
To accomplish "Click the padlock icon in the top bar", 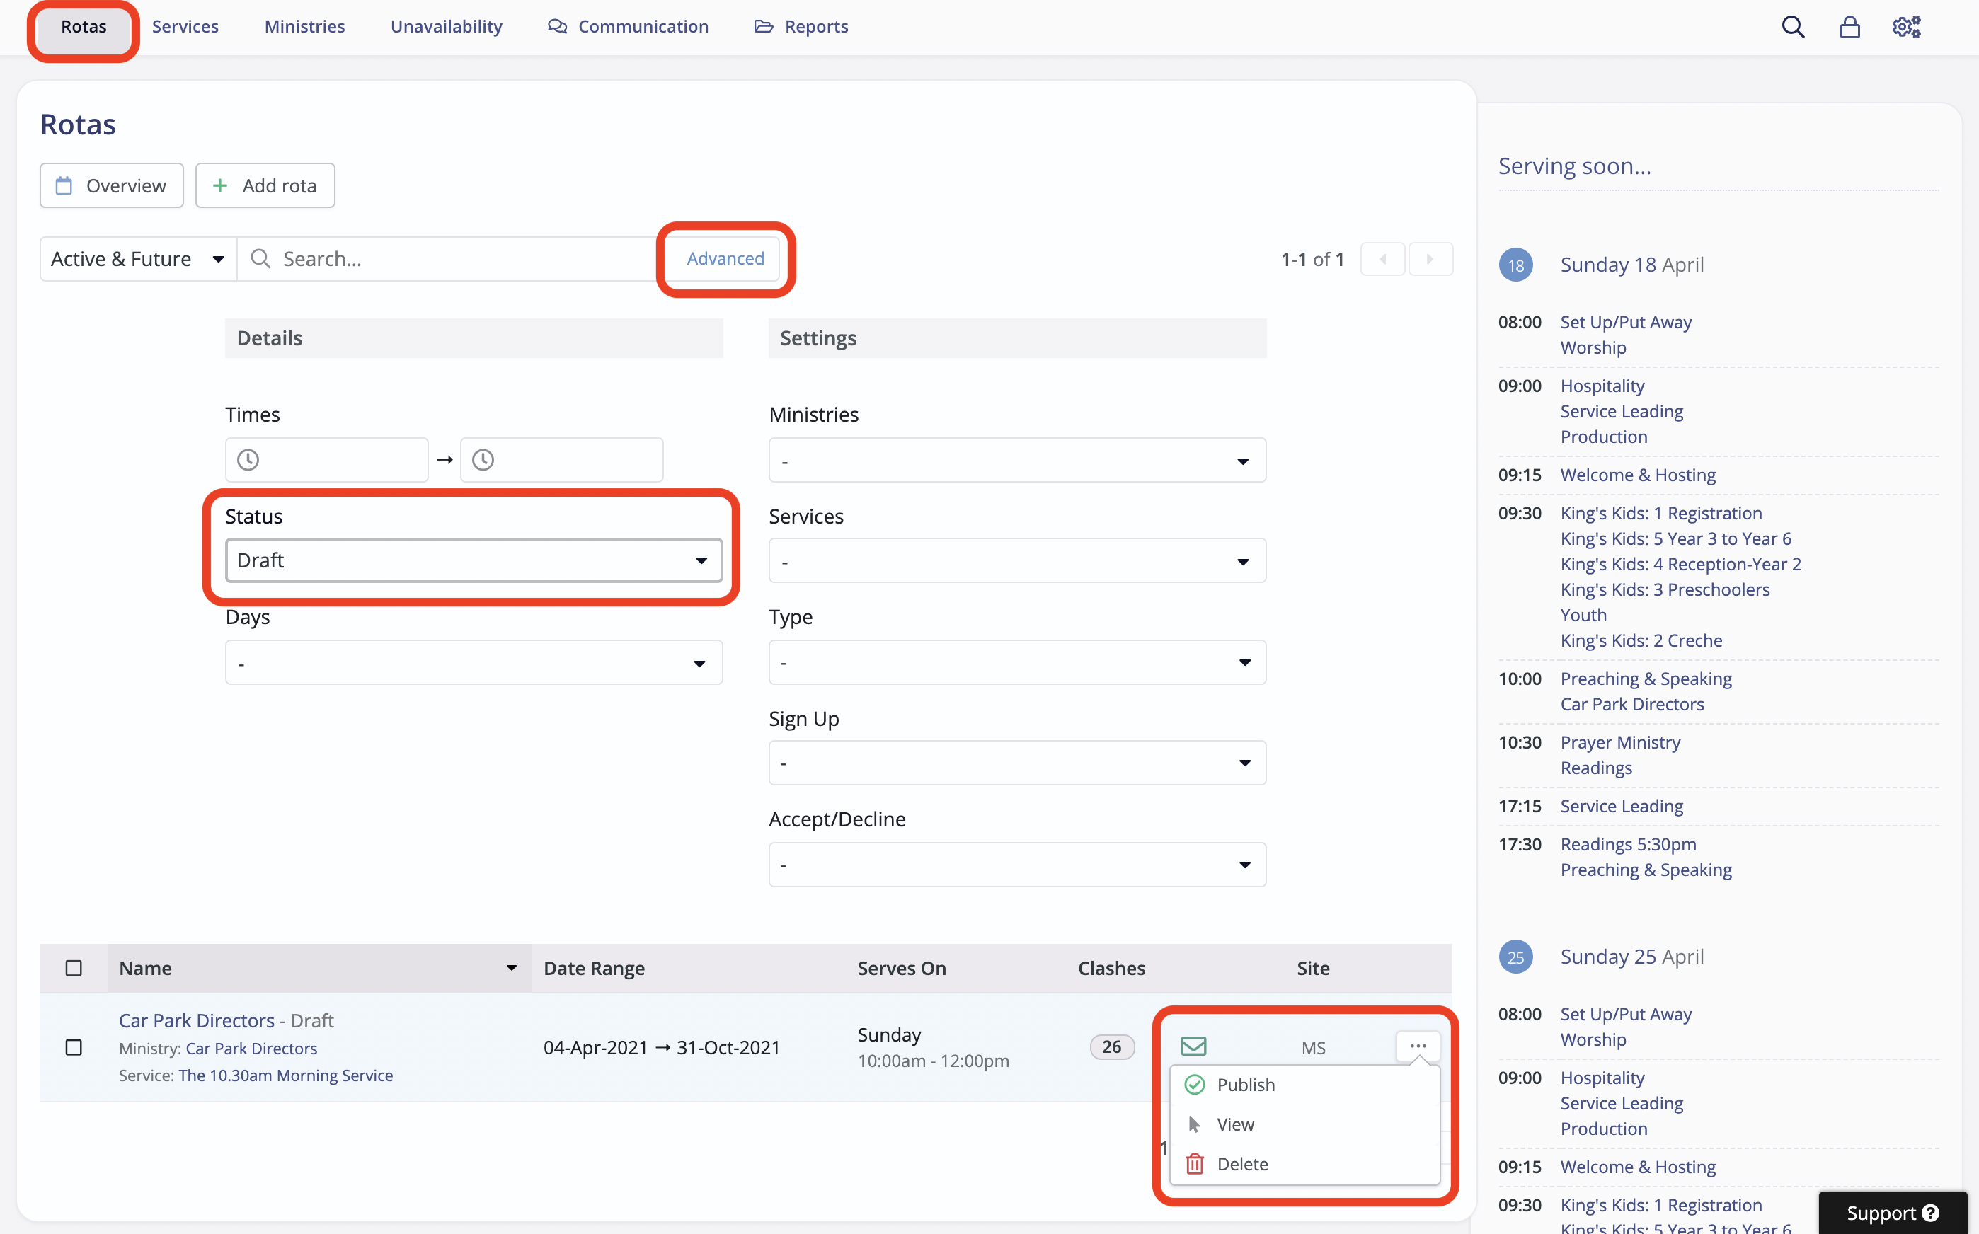I will pos(1850,26).
